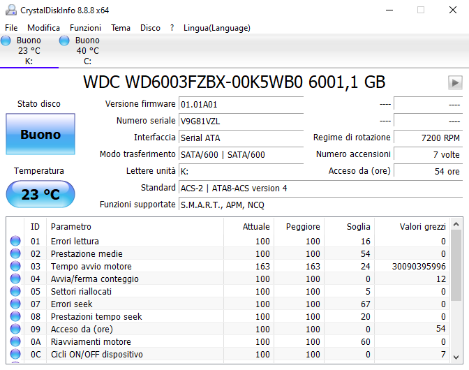Viewport: 469px width, 370px height.
Task: Click the SMART list vertical scrollbar thumb
Action: [x=456, y=265]
